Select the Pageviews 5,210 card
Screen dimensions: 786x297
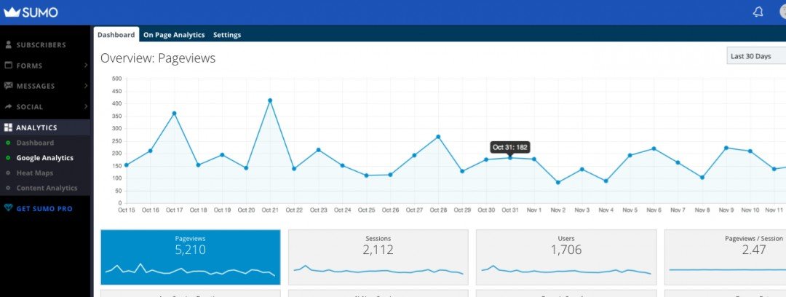coord(191,258)
